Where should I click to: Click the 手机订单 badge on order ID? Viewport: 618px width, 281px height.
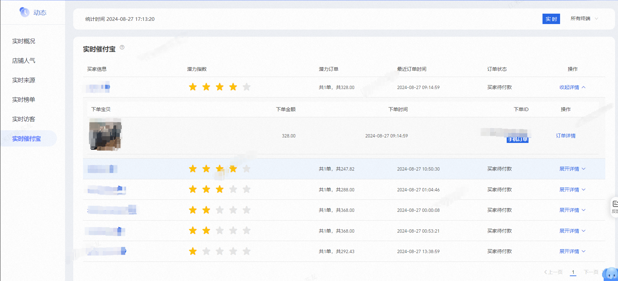pos(517,139)
